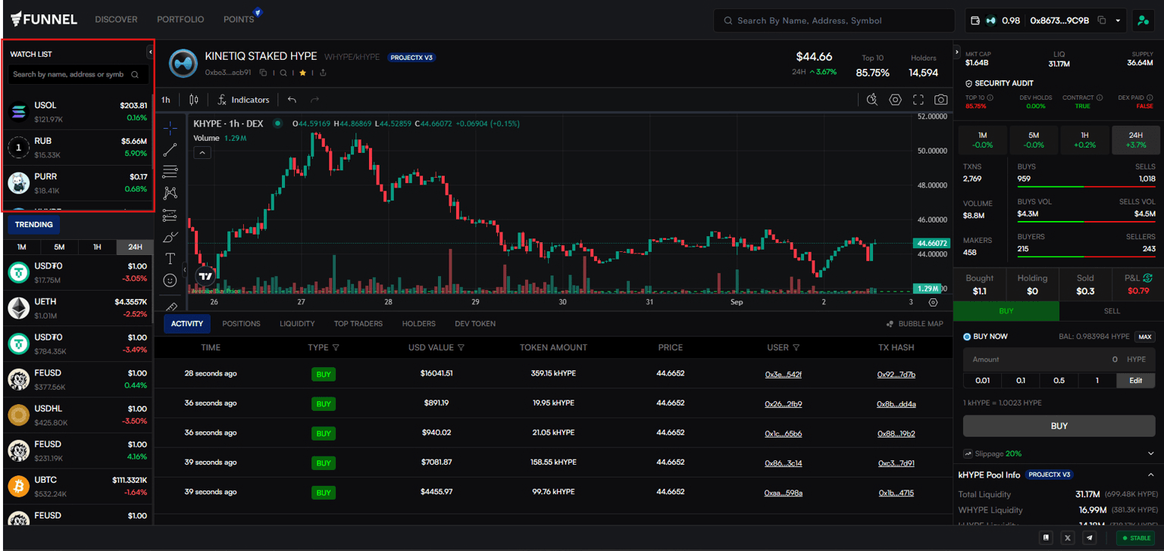This screenshot has width=1164, height=551.
Task: Select the trend line drawing tool
Action: tap(171, 150)
